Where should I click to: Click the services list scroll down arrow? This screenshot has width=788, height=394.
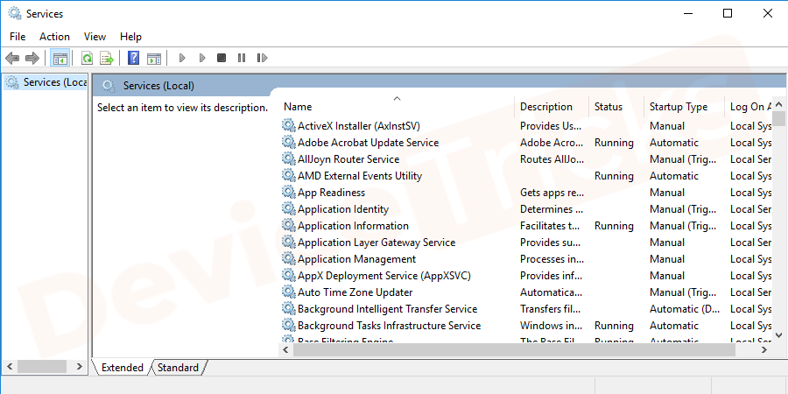778,335
